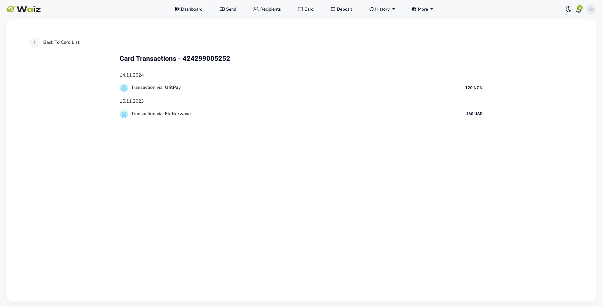Click the 120 NGN amount
The image size is (602, 307).
[474, 88]
